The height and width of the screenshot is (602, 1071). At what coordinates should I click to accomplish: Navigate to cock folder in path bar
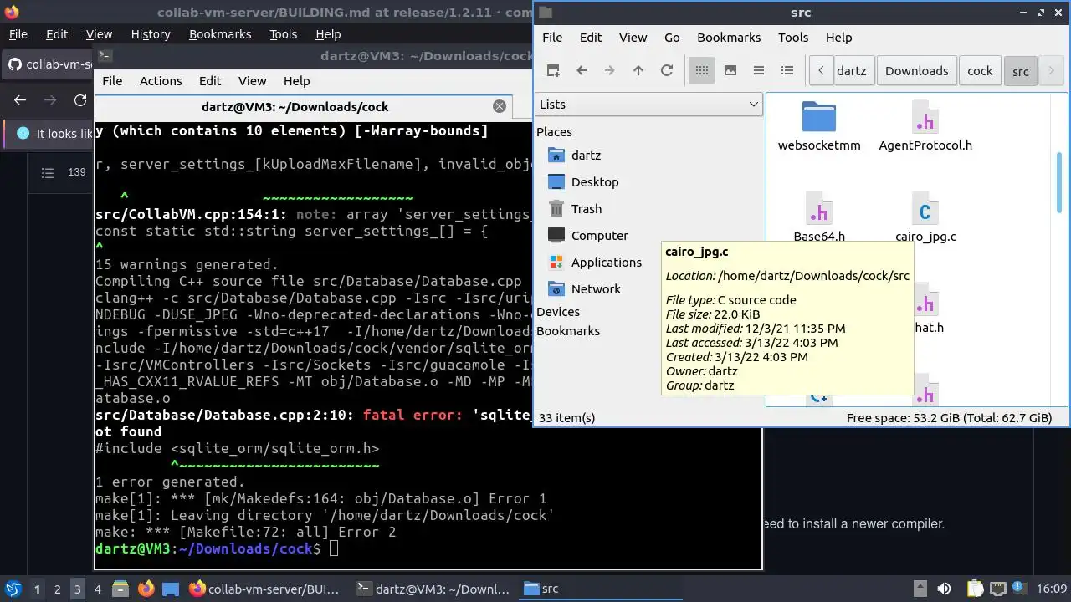click(x=980, y=70)
